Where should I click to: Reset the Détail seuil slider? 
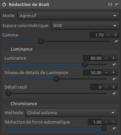click(115, 93)
